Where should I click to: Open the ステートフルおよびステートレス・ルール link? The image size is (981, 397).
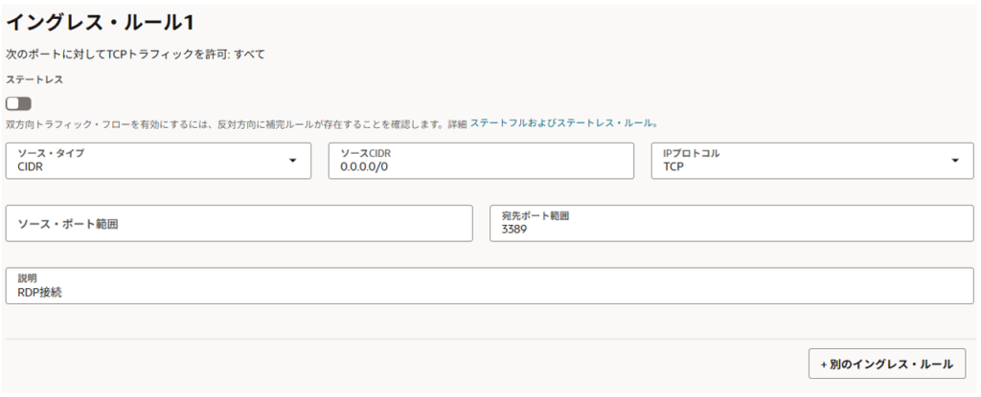click(x=563, y=123)
